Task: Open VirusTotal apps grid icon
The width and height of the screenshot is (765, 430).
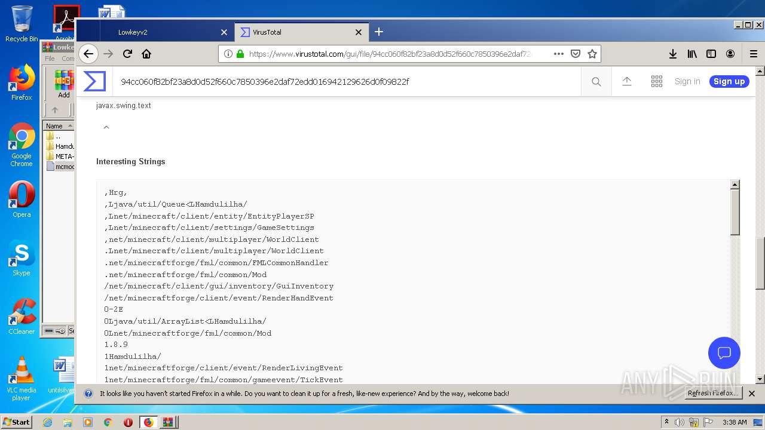Action: pyautogui.click(x=657, y=81)
